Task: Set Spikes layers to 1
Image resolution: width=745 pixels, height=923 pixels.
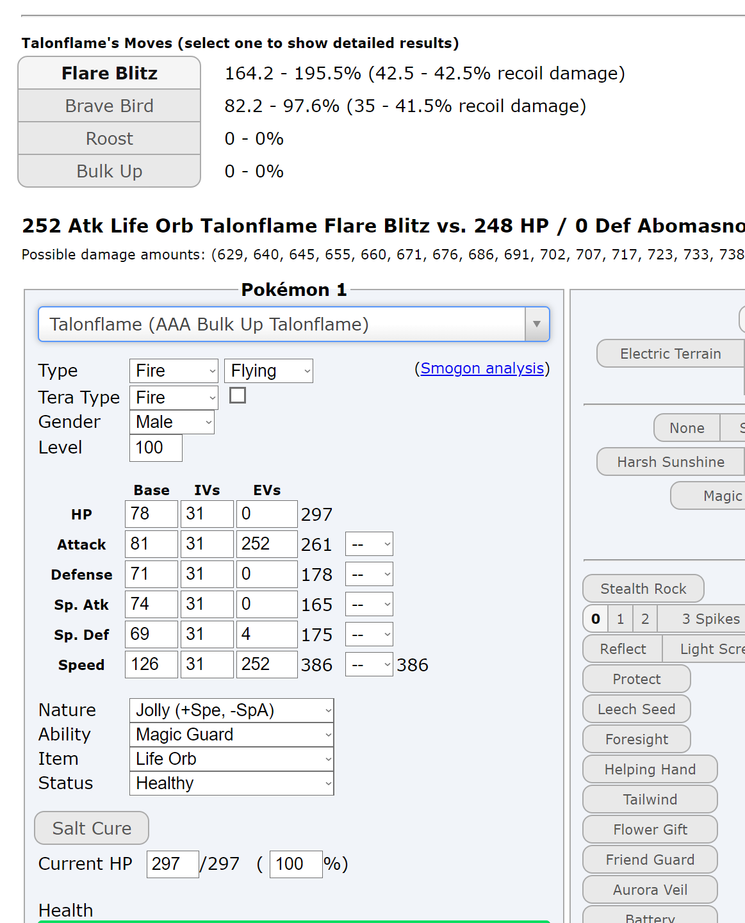Action: 620,619
